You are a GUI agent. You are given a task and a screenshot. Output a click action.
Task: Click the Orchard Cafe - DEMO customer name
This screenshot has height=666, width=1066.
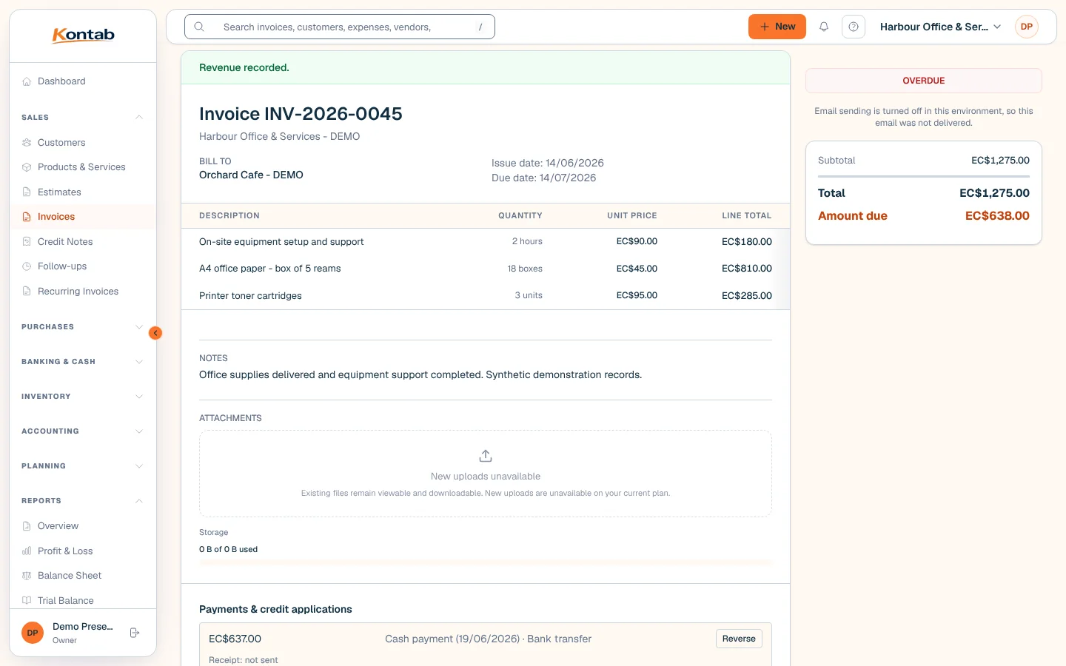click(x=251, y=175)
